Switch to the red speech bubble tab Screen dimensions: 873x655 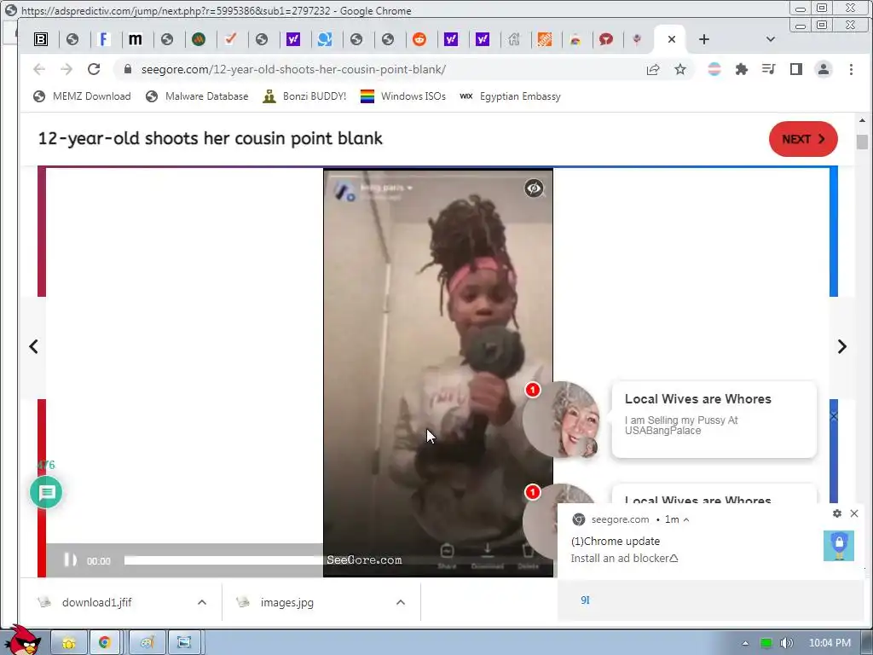coord(606,39)
